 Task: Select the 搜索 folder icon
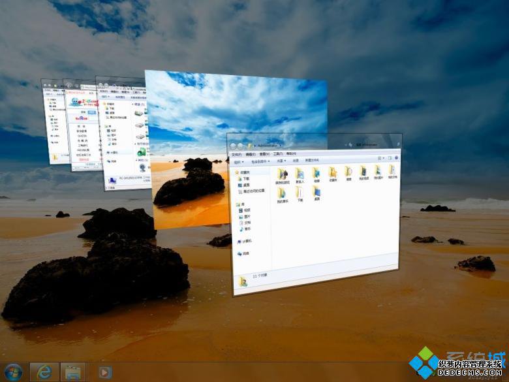[x=348, y=174]
